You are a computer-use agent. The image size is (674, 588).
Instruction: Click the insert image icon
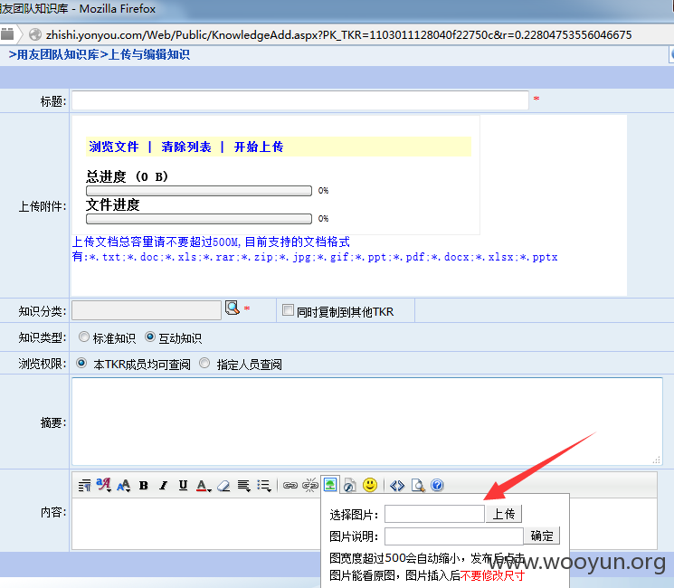(x=330, y=485)
